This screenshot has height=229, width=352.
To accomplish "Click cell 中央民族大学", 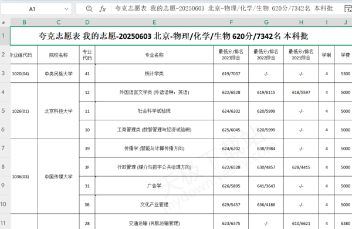I will (x=59, y=73).
